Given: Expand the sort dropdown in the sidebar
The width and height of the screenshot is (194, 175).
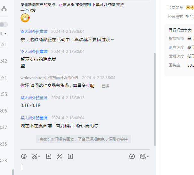Looking at the screenshot, I should click(x=5, y=33).
